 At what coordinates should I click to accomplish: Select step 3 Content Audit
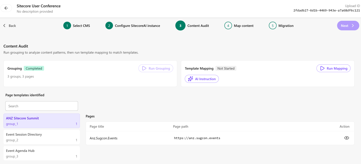(x=192, y=26)
